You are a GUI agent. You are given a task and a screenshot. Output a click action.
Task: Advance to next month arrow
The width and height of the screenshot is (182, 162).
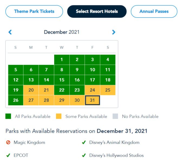(113, 32)
